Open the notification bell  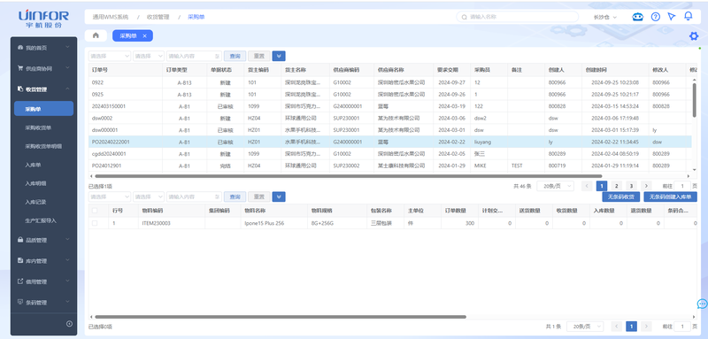click(x=689, y=16)
